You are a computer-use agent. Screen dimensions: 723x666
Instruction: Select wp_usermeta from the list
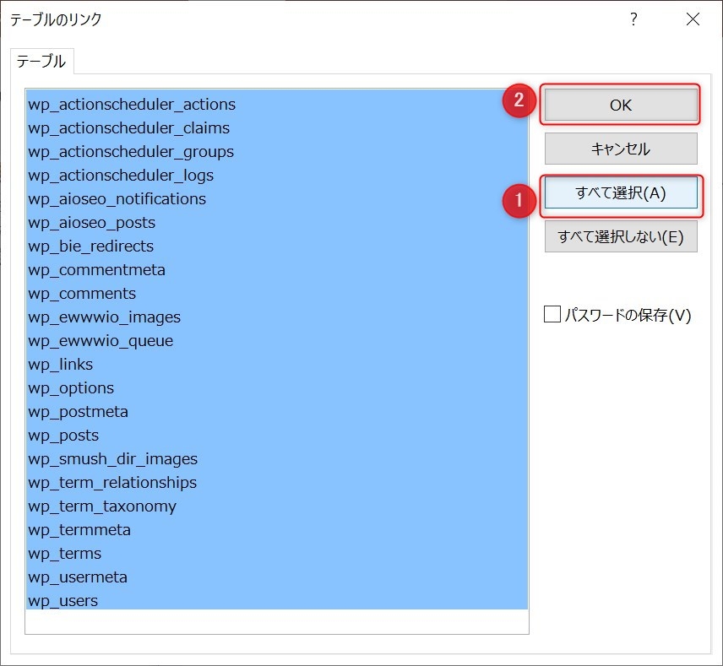[78, 577]
